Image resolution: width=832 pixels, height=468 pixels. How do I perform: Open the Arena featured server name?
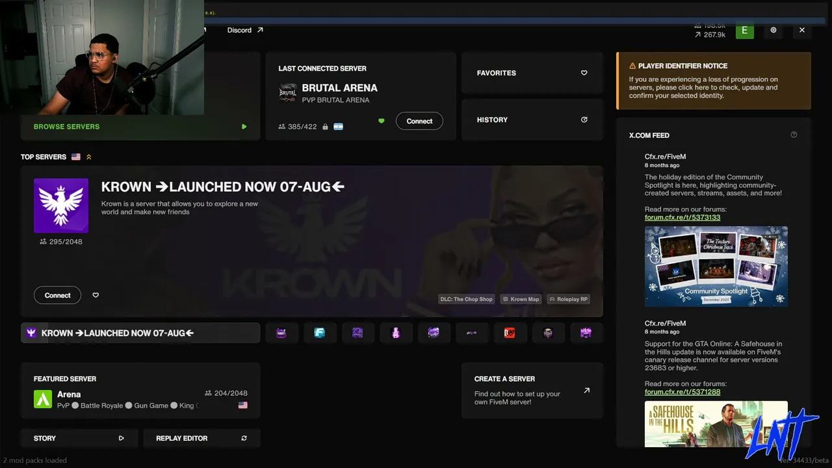69,394
